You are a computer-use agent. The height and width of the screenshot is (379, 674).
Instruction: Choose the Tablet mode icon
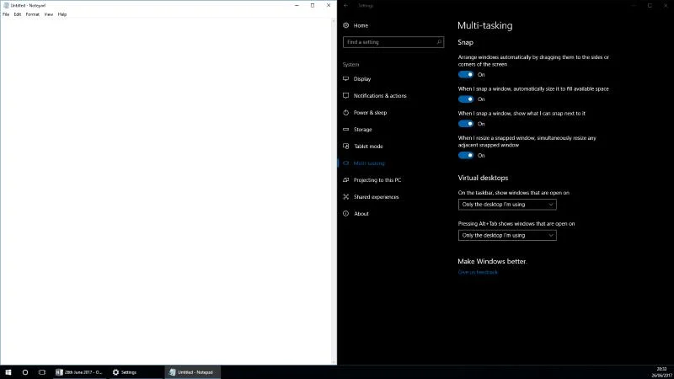point(345,146)
